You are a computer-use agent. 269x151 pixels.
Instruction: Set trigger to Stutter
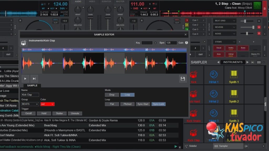(59, 113)
